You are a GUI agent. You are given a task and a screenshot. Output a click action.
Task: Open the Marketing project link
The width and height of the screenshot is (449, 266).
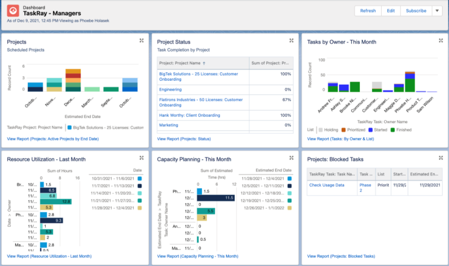[169, 125]
